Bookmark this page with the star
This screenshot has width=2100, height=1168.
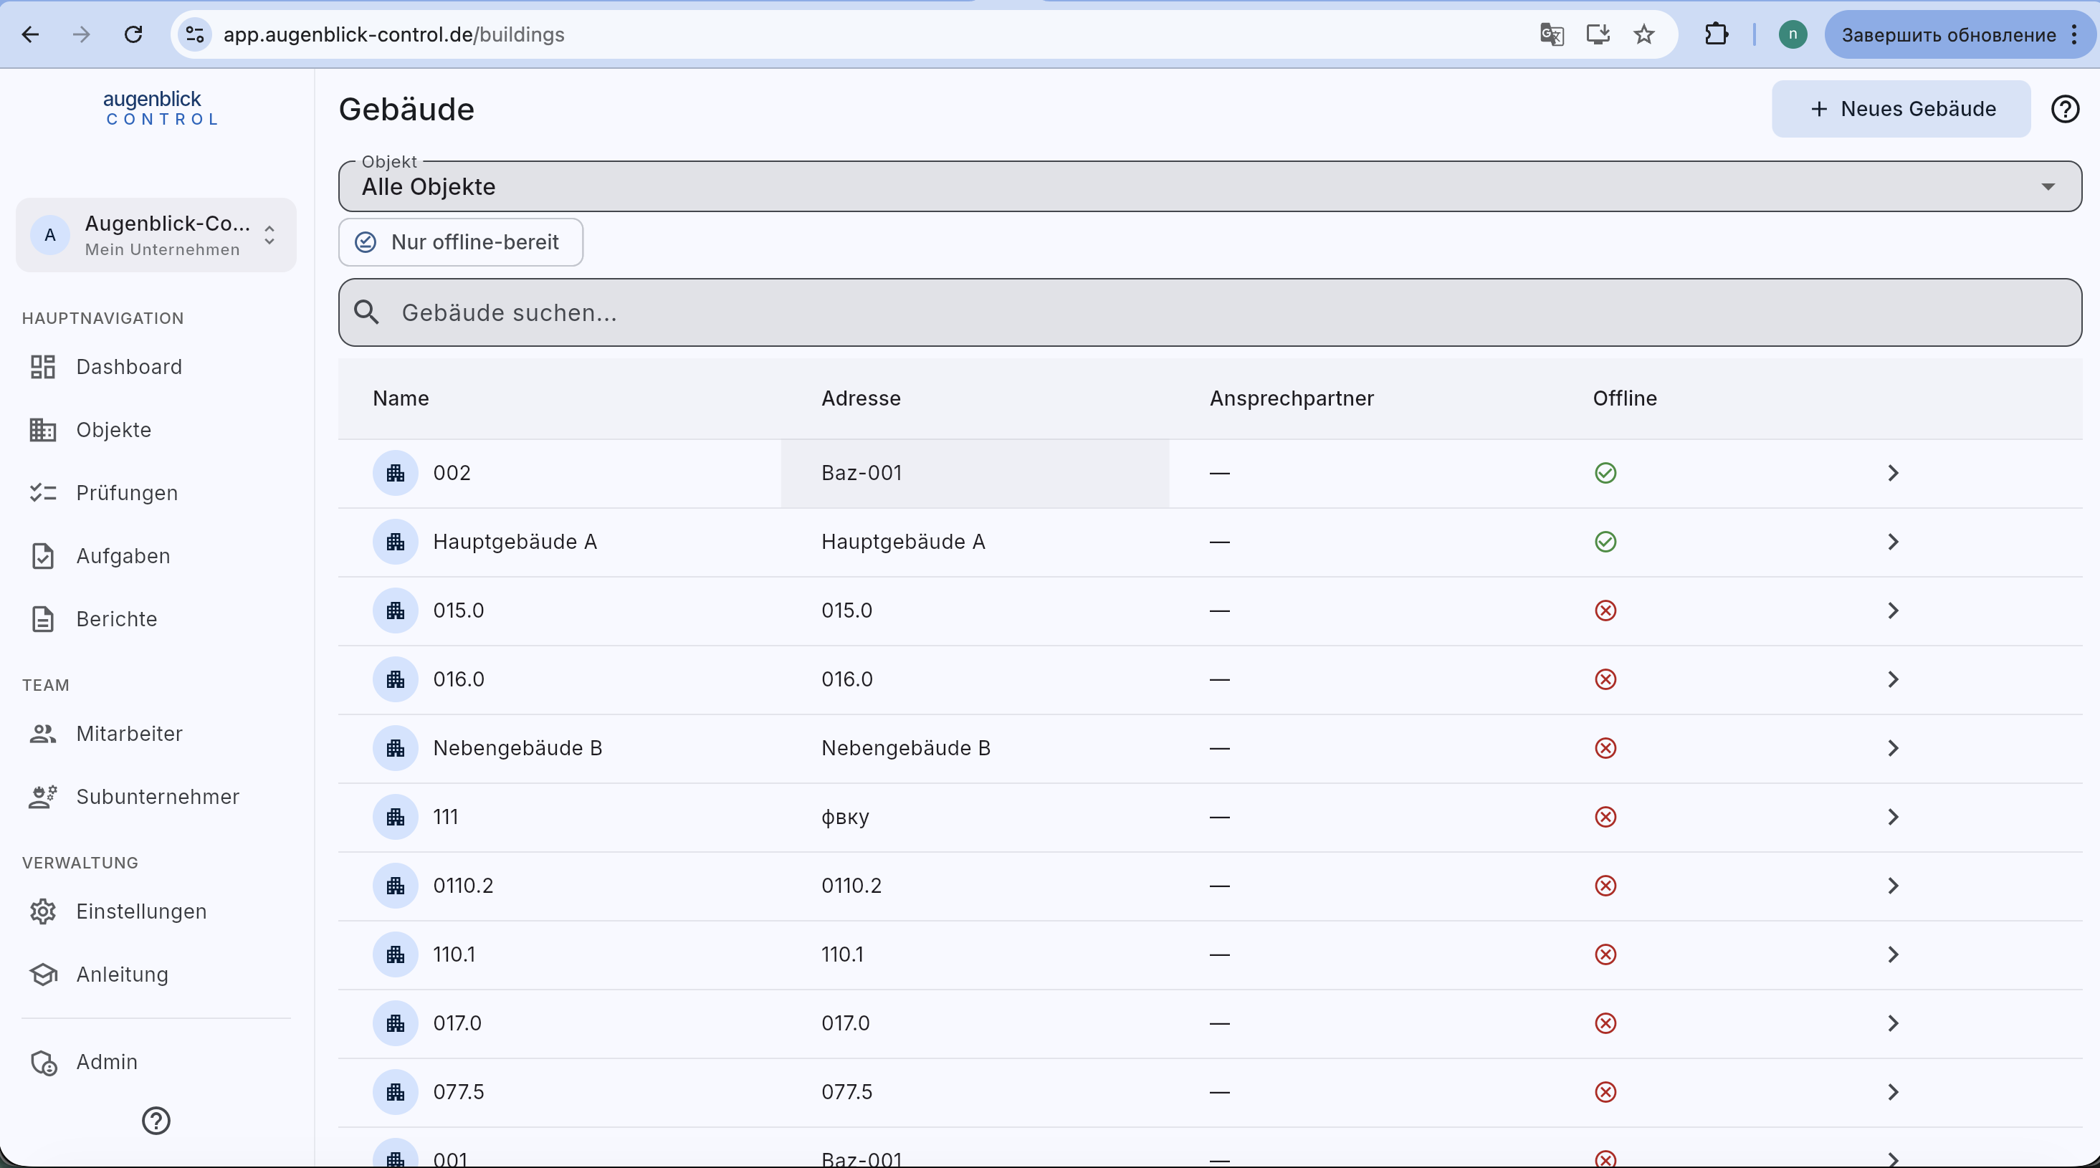(1644, 34)
